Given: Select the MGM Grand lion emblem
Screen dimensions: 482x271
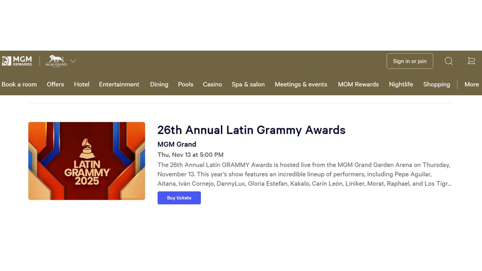Looking at the screenshot, I should 55,60.
